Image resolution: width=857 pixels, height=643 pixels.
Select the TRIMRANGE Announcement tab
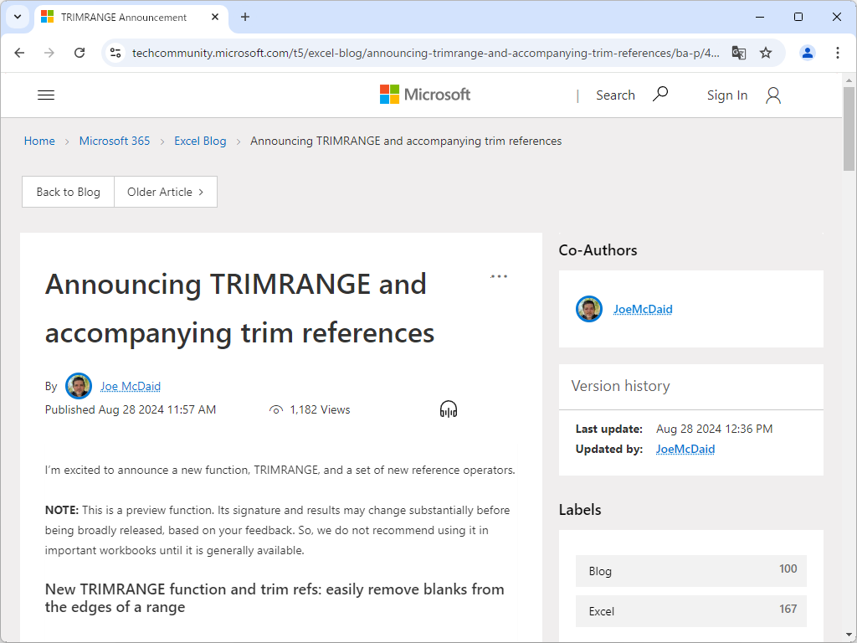pyautogui.click(x=131, y=17)
